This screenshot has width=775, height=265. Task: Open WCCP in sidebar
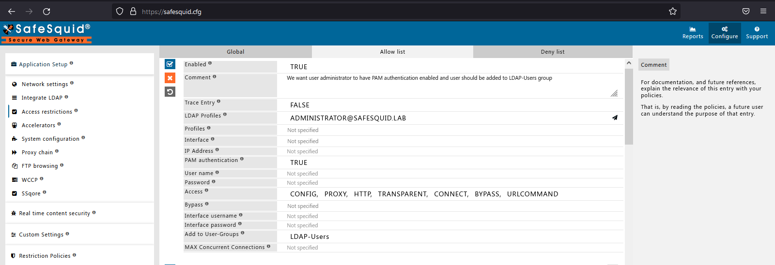[x=29, y=180]
